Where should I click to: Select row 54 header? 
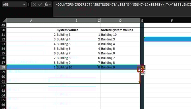click(3, 49)
